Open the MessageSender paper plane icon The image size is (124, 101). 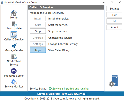14,46
